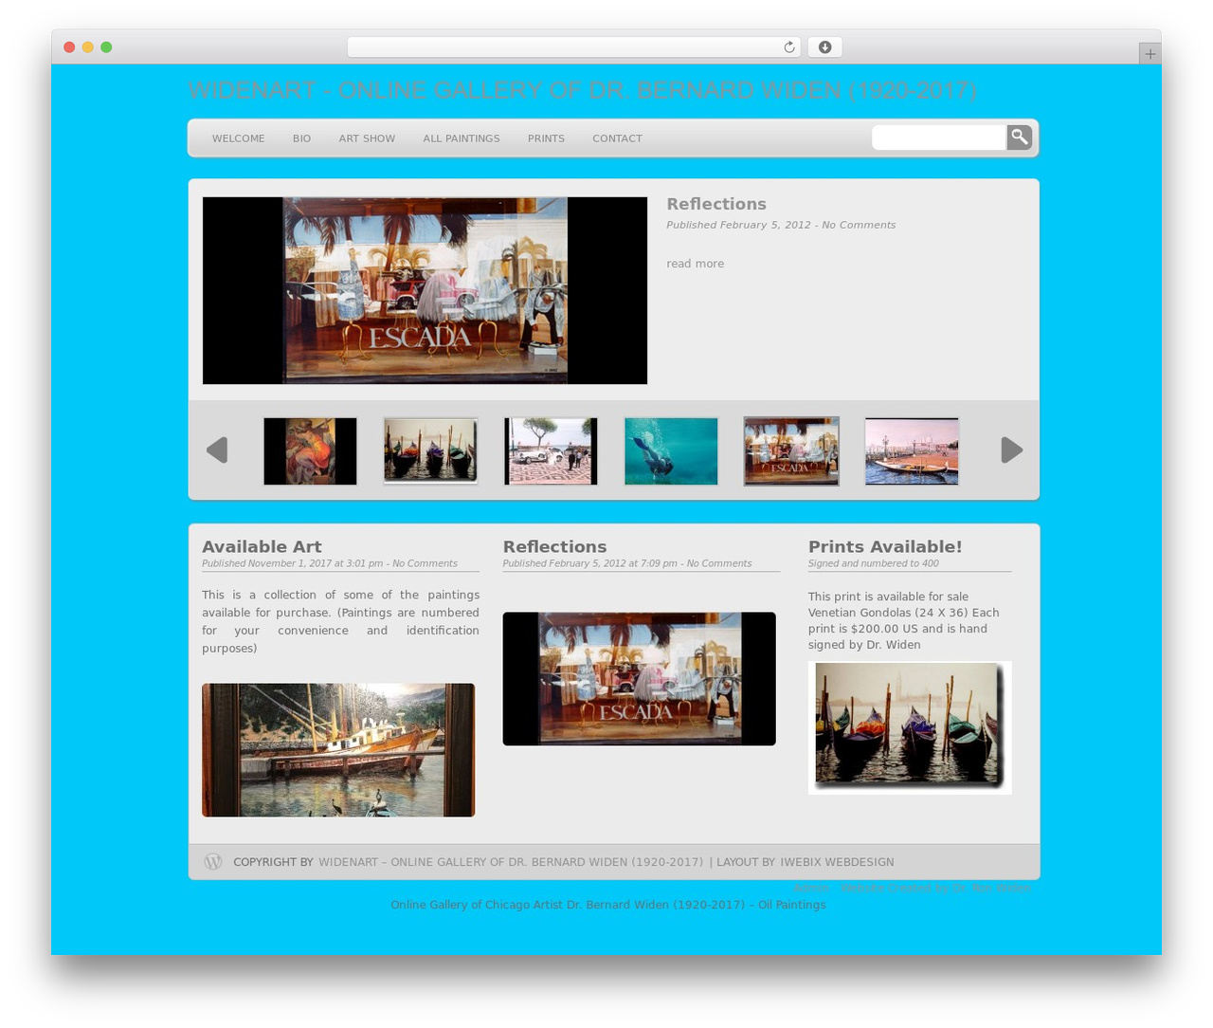Open the Available Art post title
This screenshot has height=1028, width=1213.
[x=262, y=546]
